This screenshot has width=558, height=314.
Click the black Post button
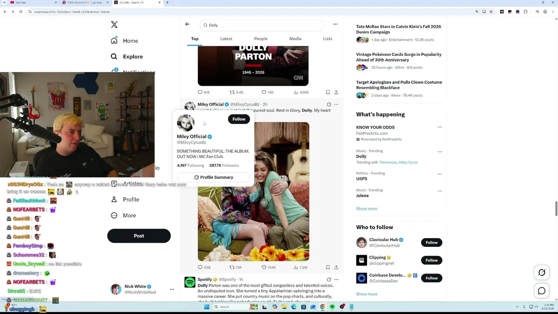(139, 236)
